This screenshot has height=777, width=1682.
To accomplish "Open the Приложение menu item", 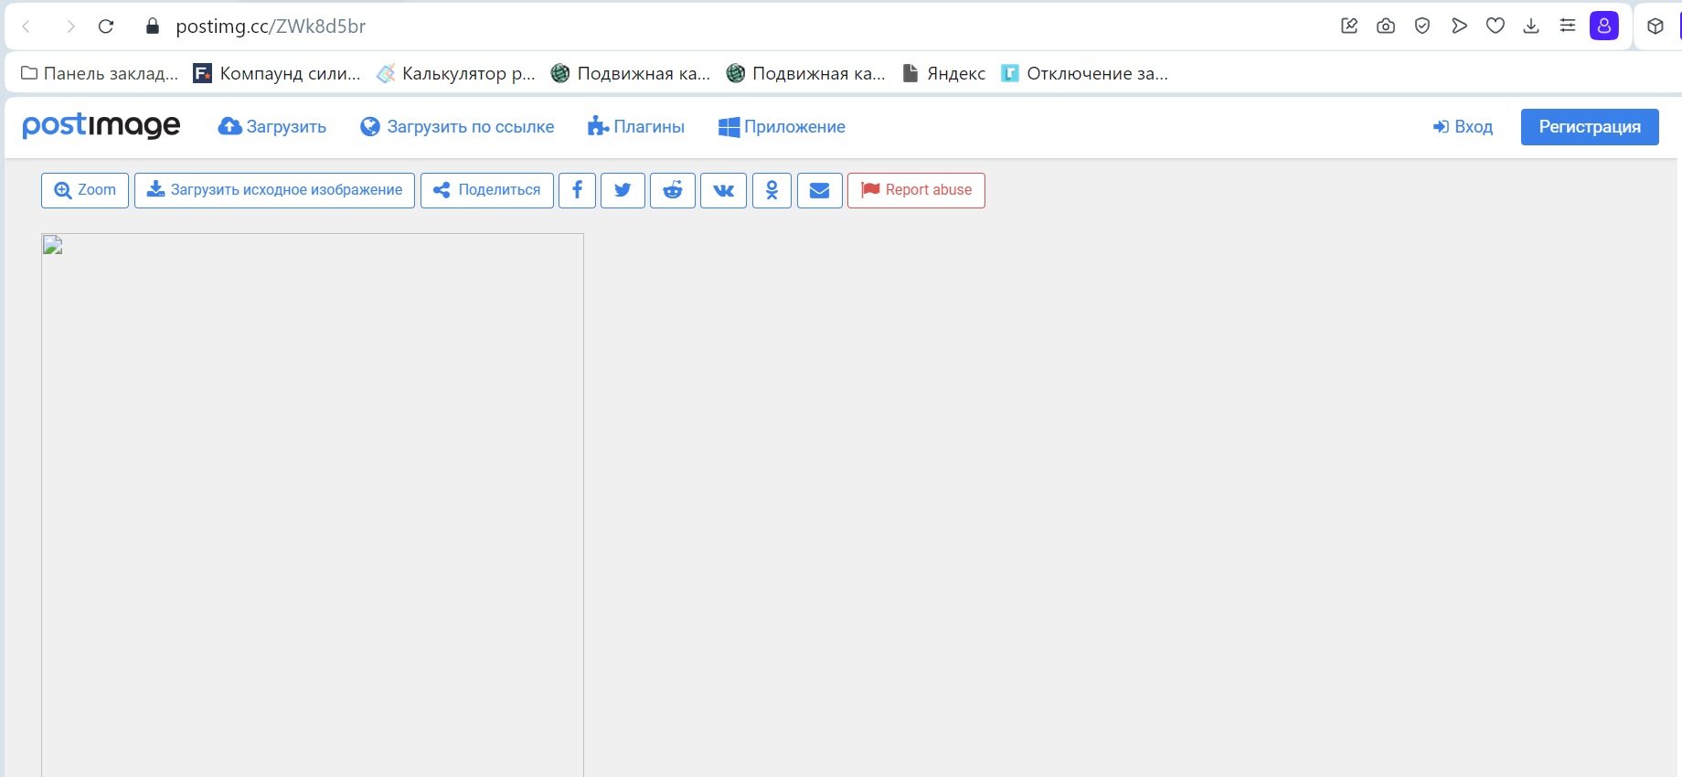I will [782, 127].
